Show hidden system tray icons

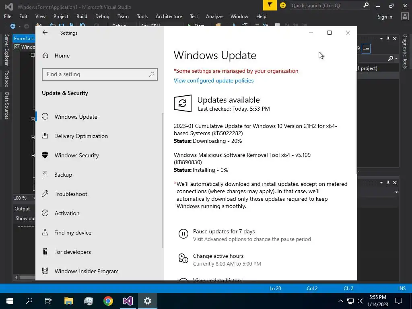tap(340, 301)
